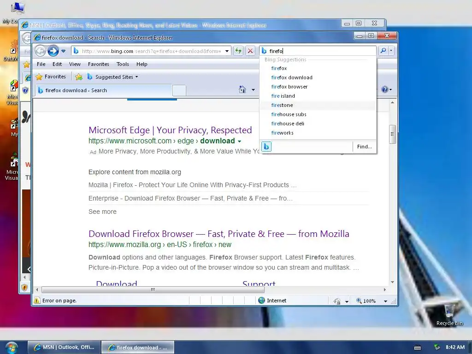Image resolution: width=472 pixels, height=354 pixels.
Task: Click the vertical scrollbar thumb
Action: tap(392, 134)
